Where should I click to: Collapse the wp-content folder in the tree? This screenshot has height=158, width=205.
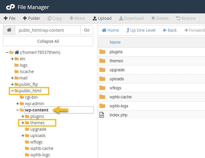18,110
